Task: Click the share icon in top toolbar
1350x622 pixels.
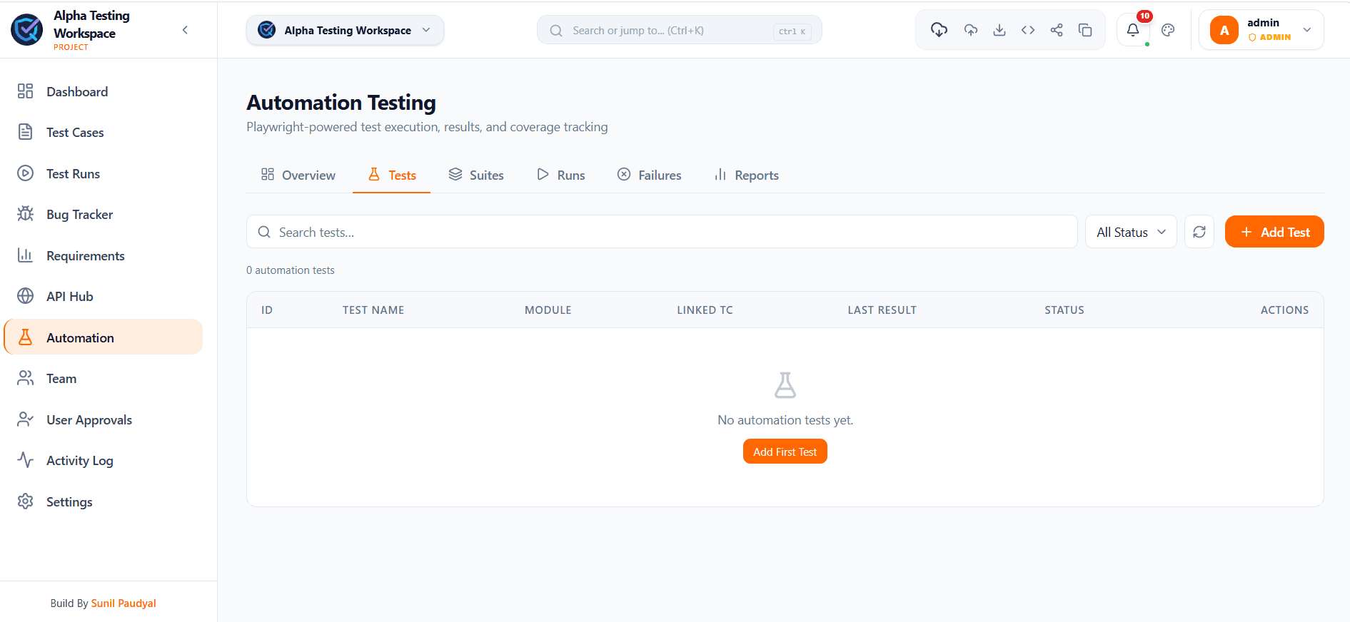Action: (x=1057, y=30)
